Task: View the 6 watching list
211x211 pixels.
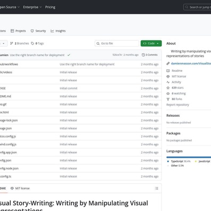Action: click(x=178, y=93)
